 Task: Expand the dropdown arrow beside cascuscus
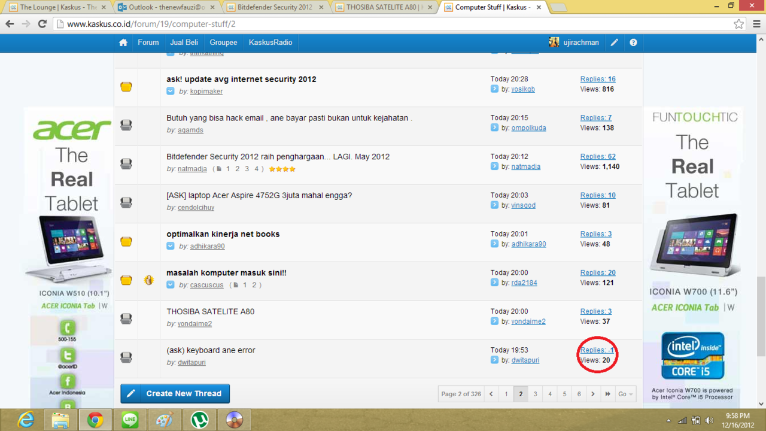click(171, 285)
